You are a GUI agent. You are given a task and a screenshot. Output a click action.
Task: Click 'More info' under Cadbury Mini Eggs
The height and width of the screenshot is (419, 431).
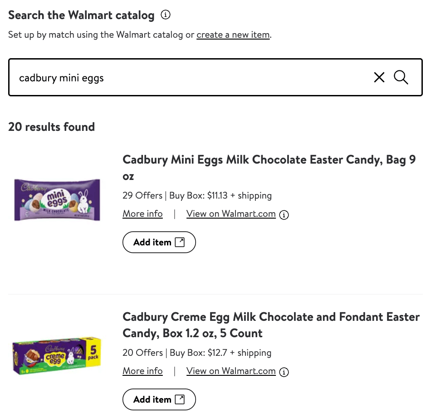tap(142, 214)
